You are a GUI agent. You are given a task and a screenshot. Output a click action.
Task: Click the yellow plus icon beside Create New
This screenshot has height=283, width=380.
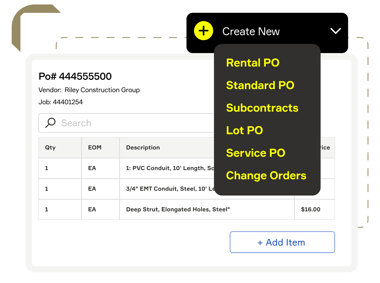click(204, 30)
